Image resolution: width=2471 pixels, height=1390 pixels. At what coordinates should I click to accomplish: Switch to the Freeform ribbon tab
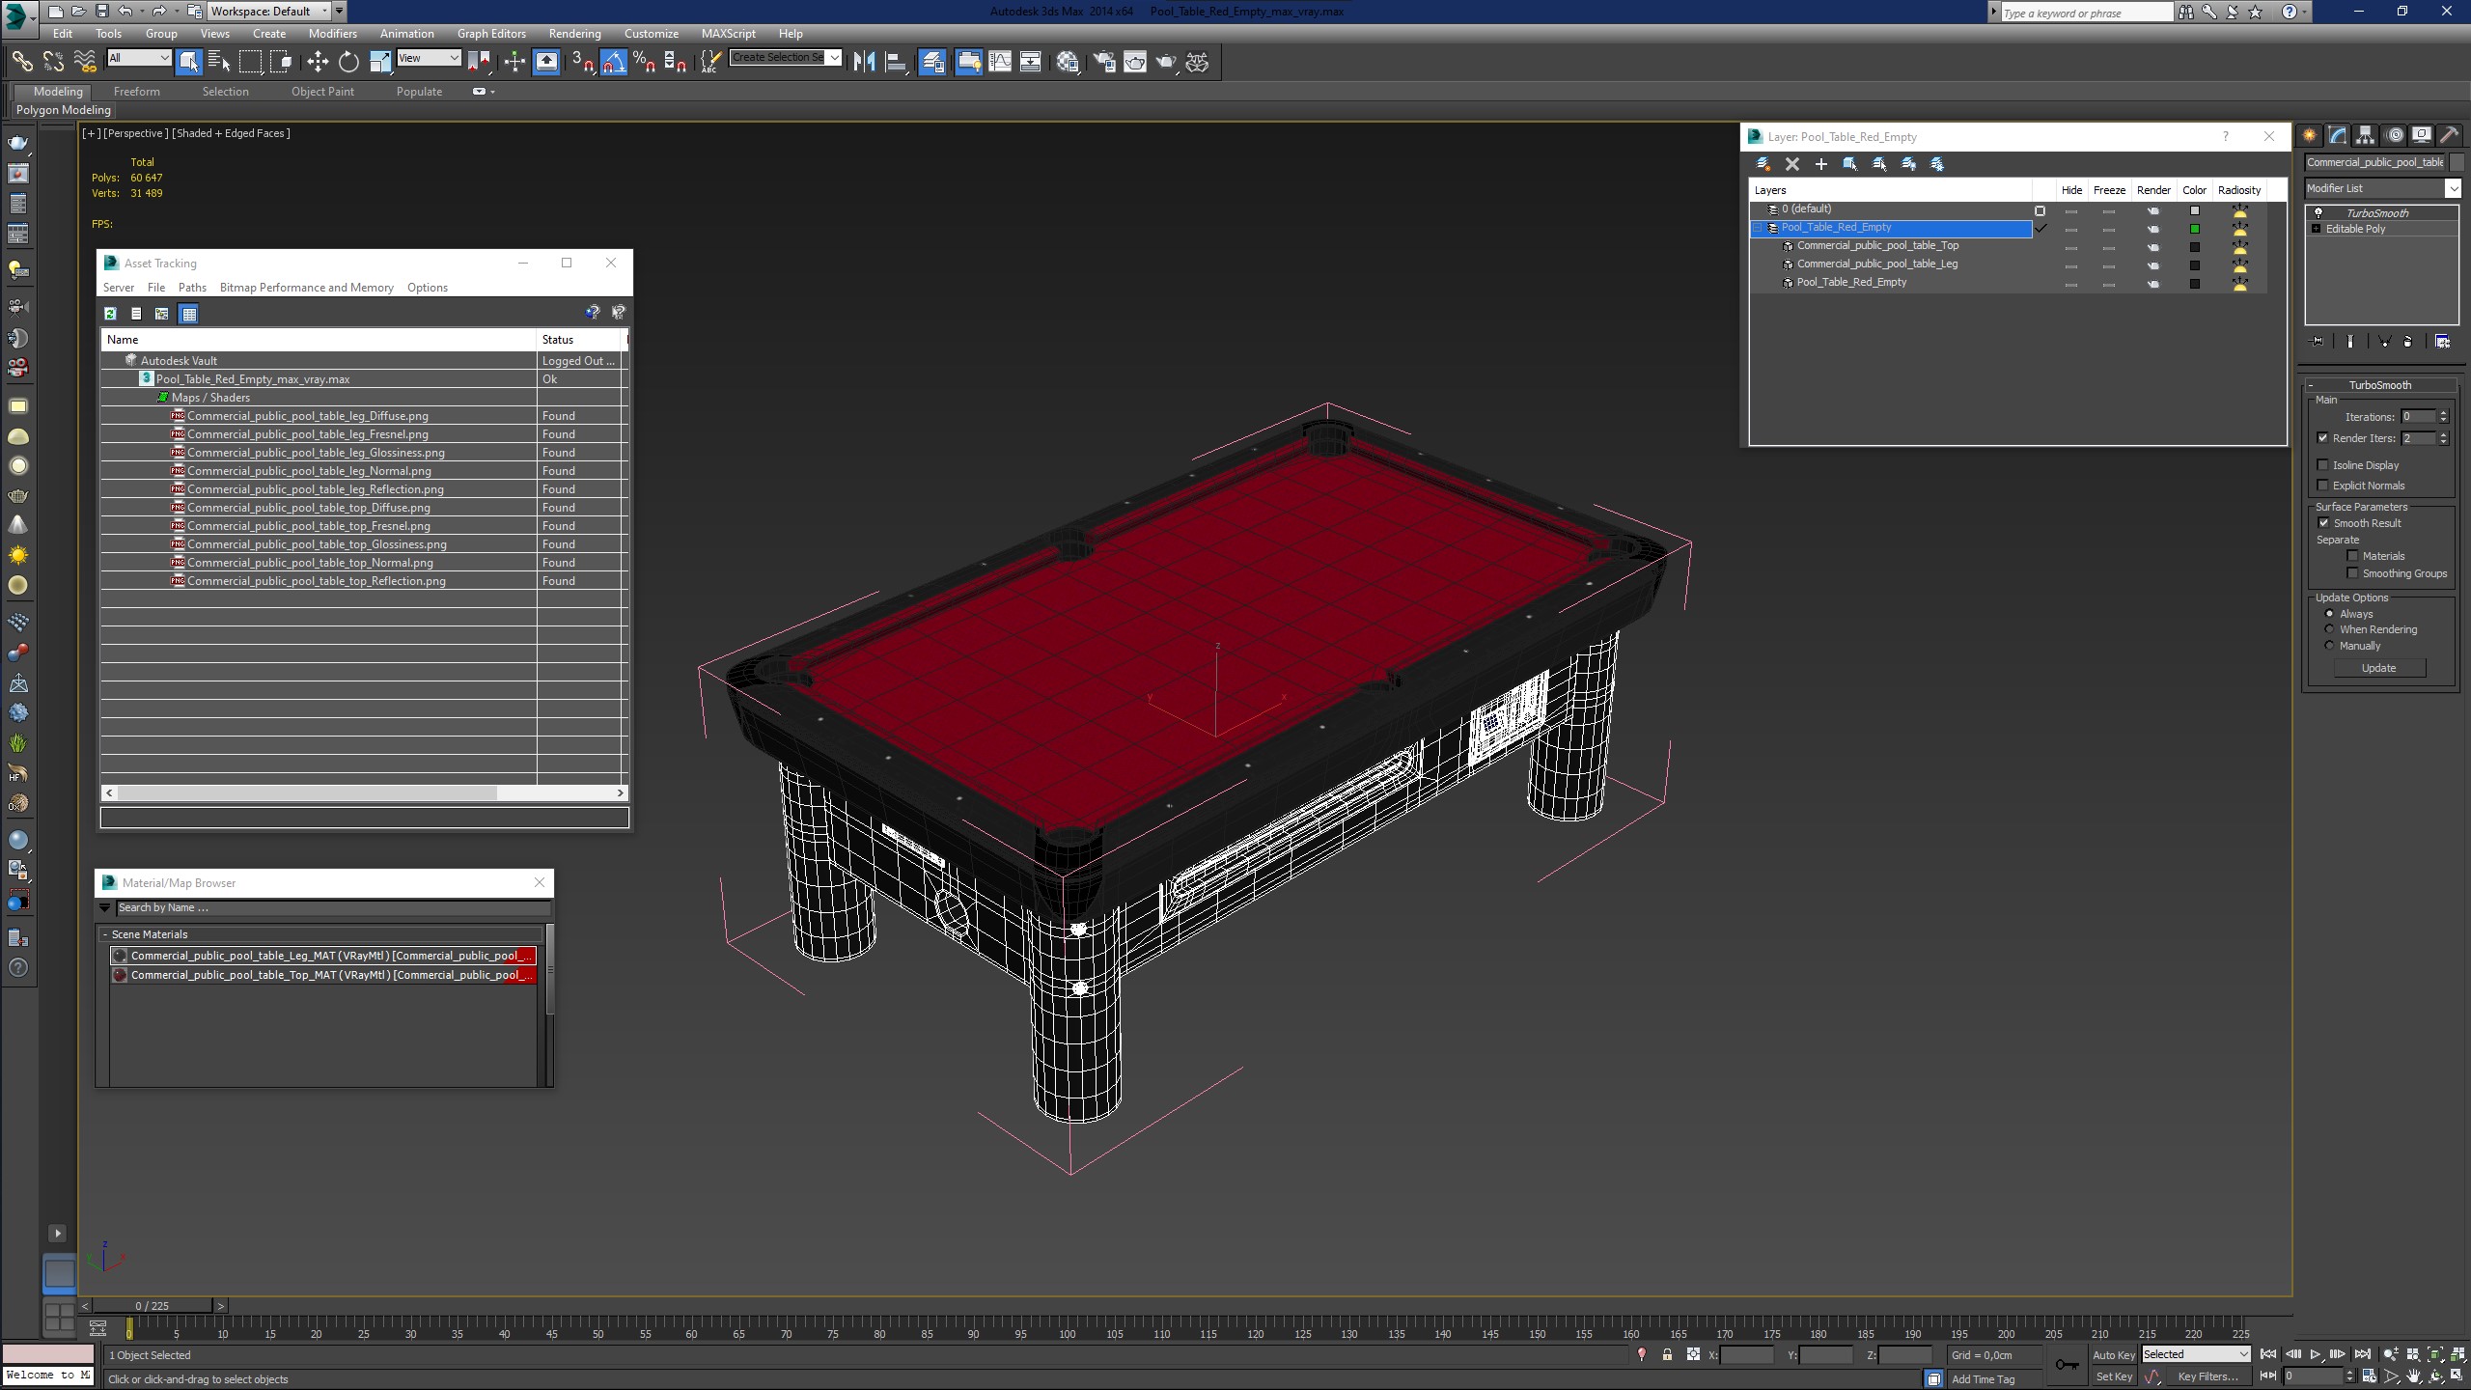[136, 92]
